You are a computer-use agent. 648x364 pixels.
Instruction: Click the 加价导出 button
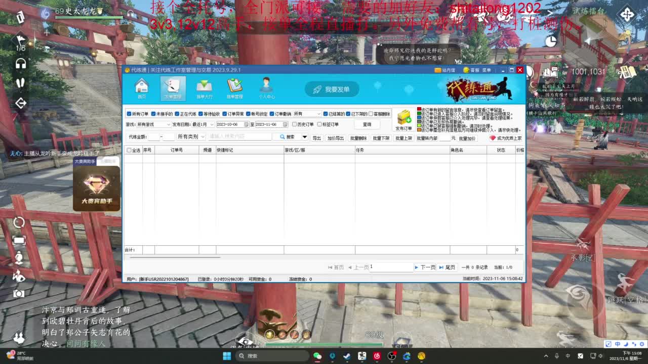coord(336,138)
